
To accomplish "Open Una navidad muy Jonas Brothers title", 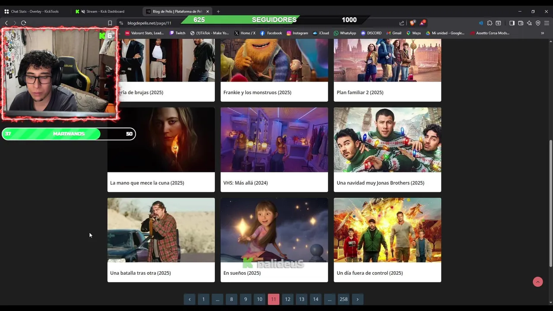I will coord(380,183).
